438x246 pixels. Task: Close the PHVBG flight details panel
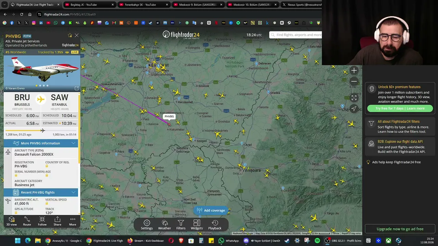tap(77, 35)
